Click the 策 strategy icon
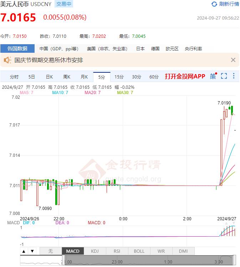240x267 pixels. coord(213,76)
